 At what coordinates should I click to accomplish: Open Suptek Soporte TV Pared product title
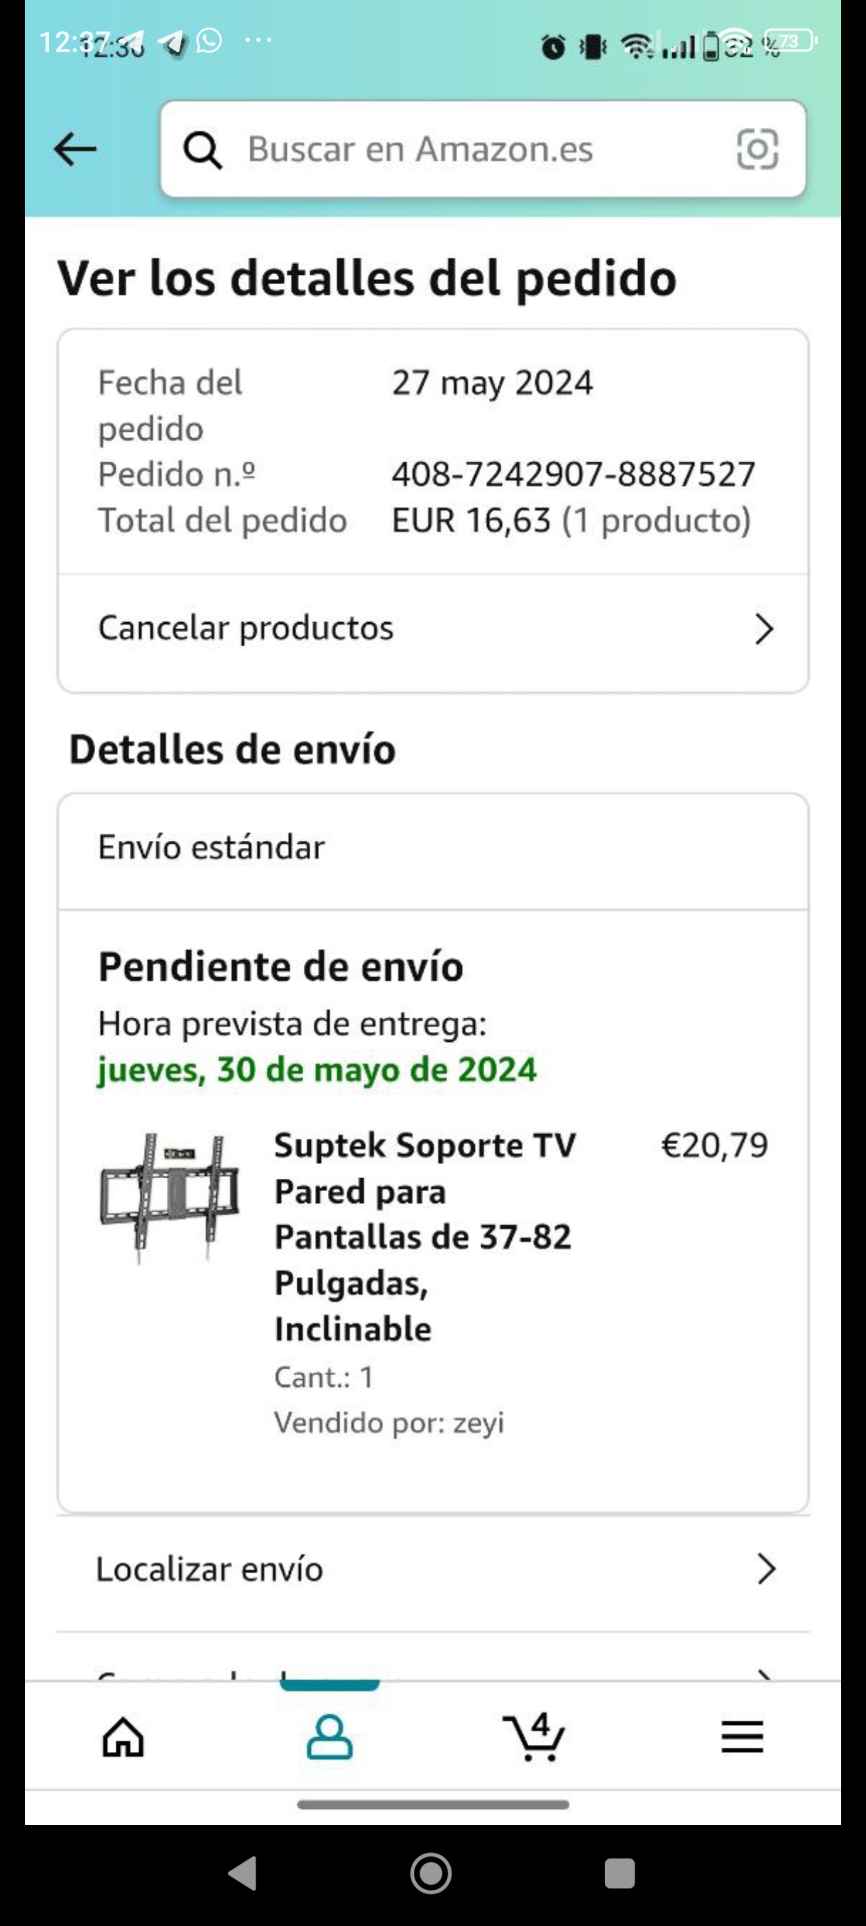point(424,1236)
